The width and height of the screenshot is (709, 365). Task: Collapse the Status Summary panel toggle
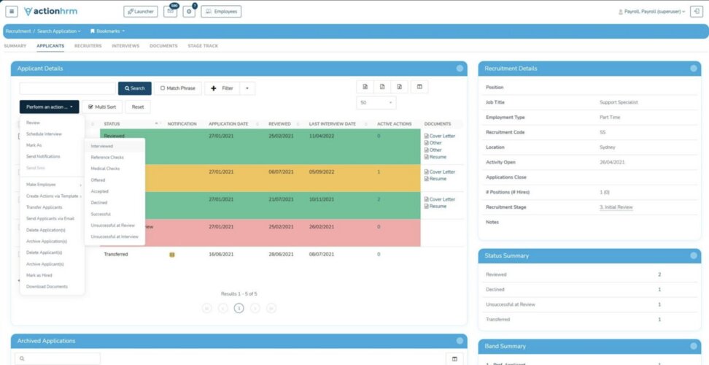click(x=693, y=255)
